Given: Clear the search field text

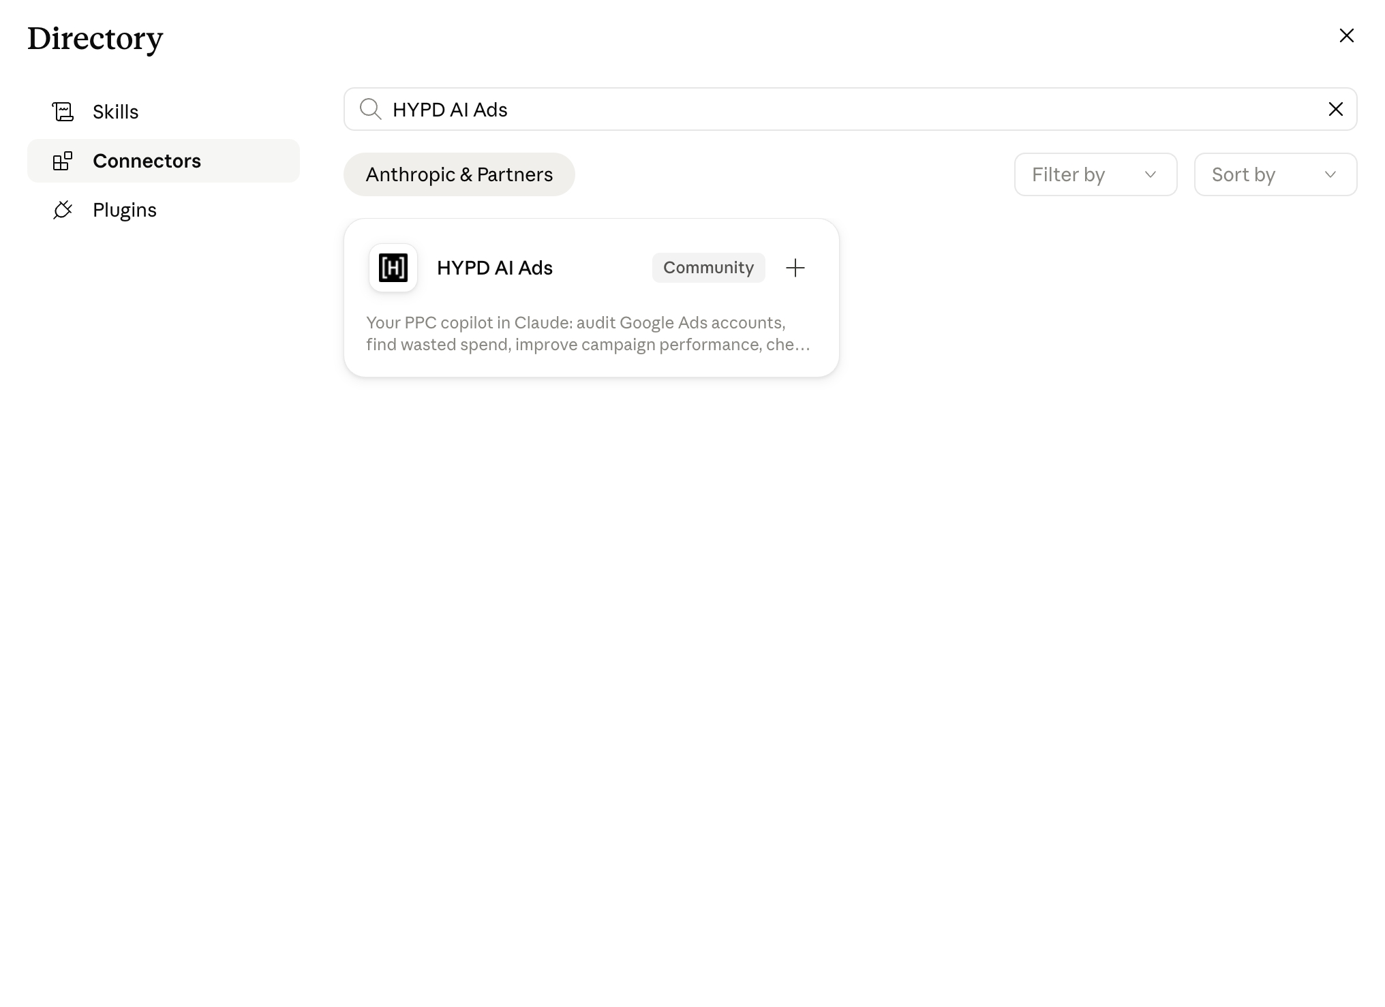Looking at the screenshot, I should [x=1335, y=109].
